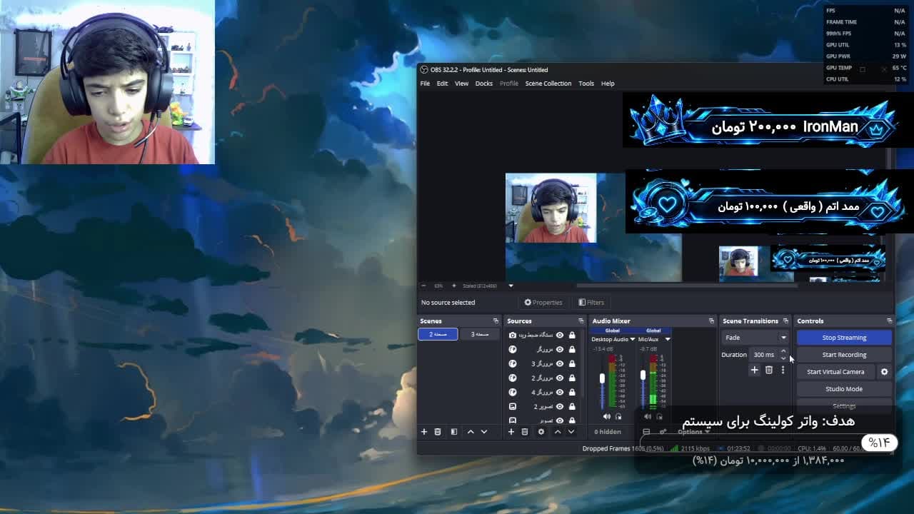Open the Desktop Audio dropdown arrow
This screenshot has width=914, height=514.
tap(632, 339)
